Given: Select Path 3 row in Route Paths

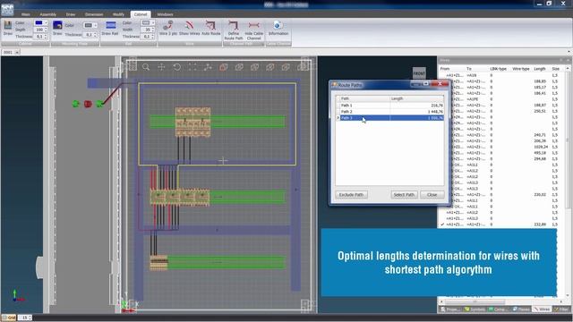Looking at the screenshot, I should point(390,117).
